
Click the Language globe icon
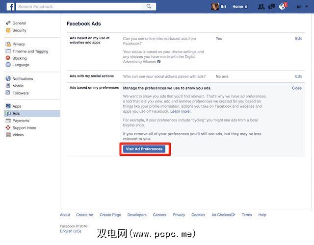point(8,65)
